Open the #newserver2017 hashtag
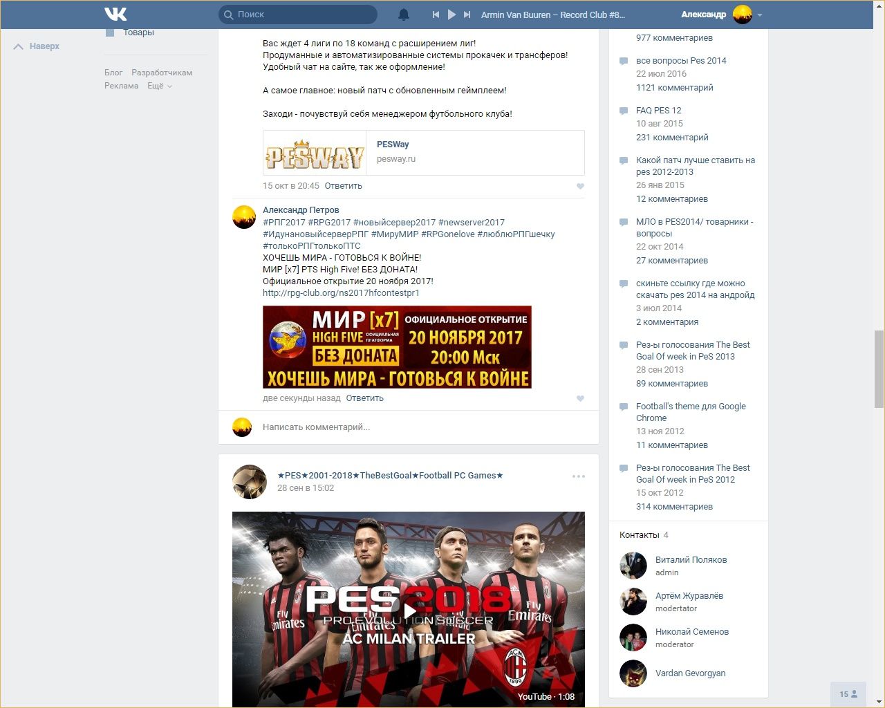This screenshot has width=885, height=708. (472, 223)
